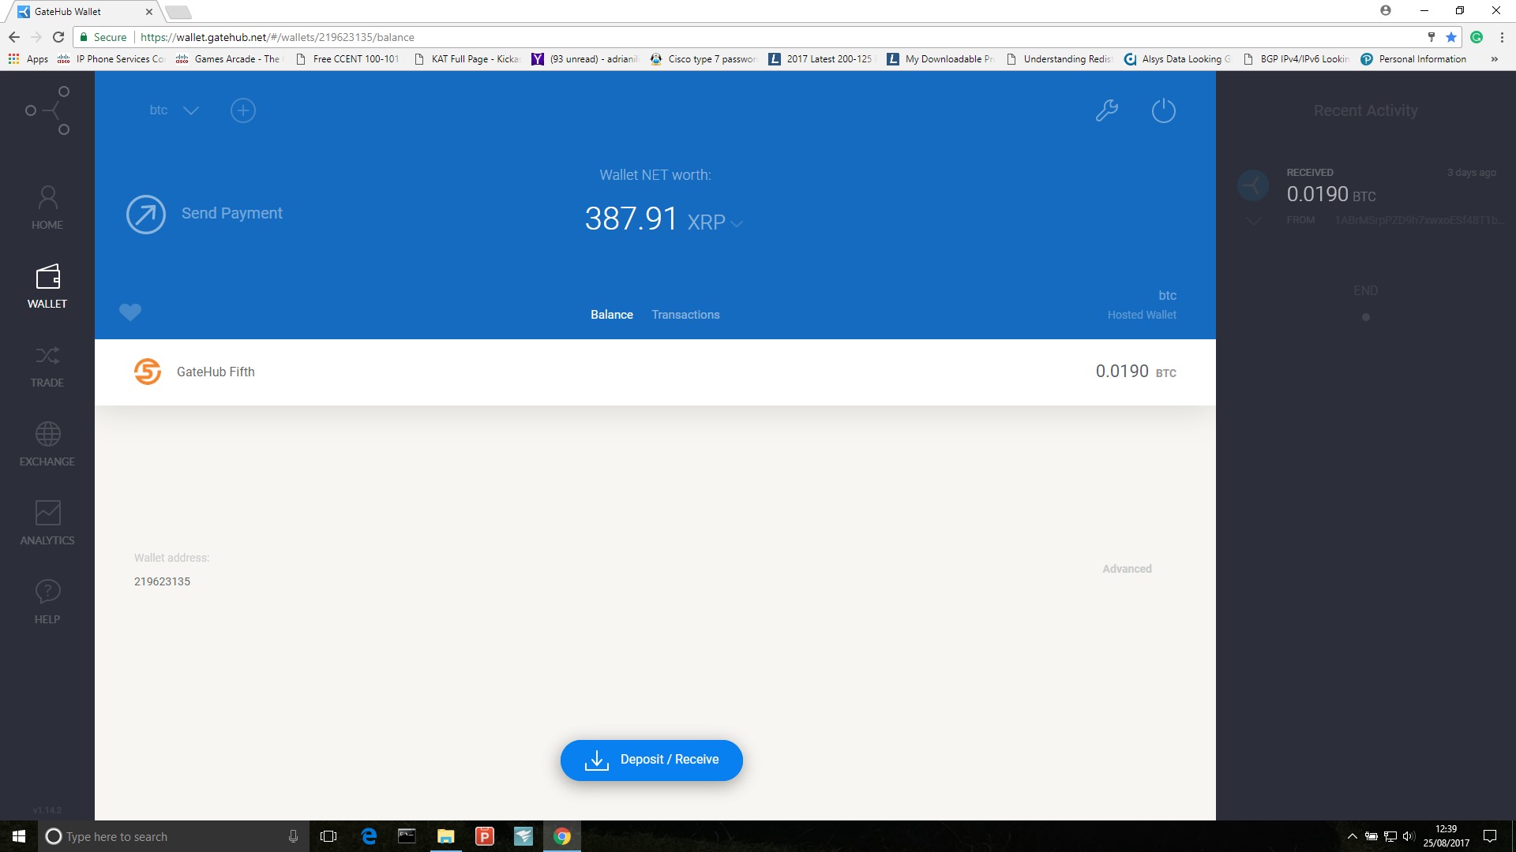Click the heart favorite icon
The width and height of the screenshot is (1516, 852).
point(130,312)
